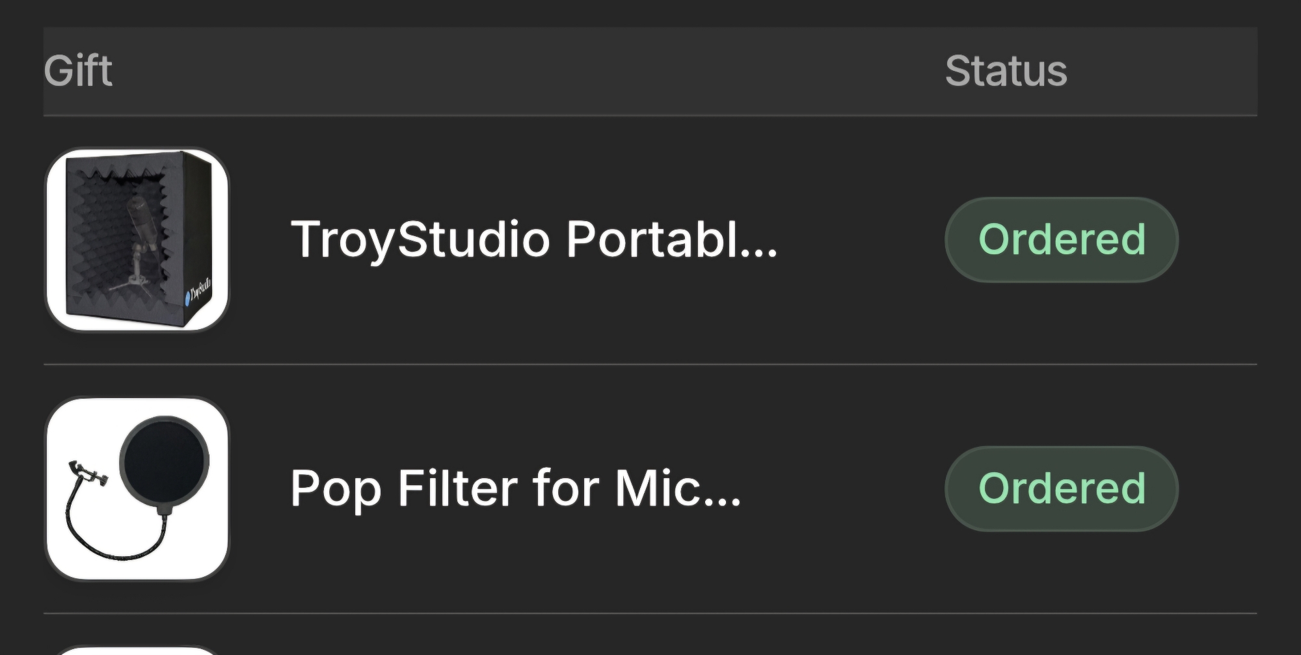Click the partially visible third gift thumbnail

(137, 650)
